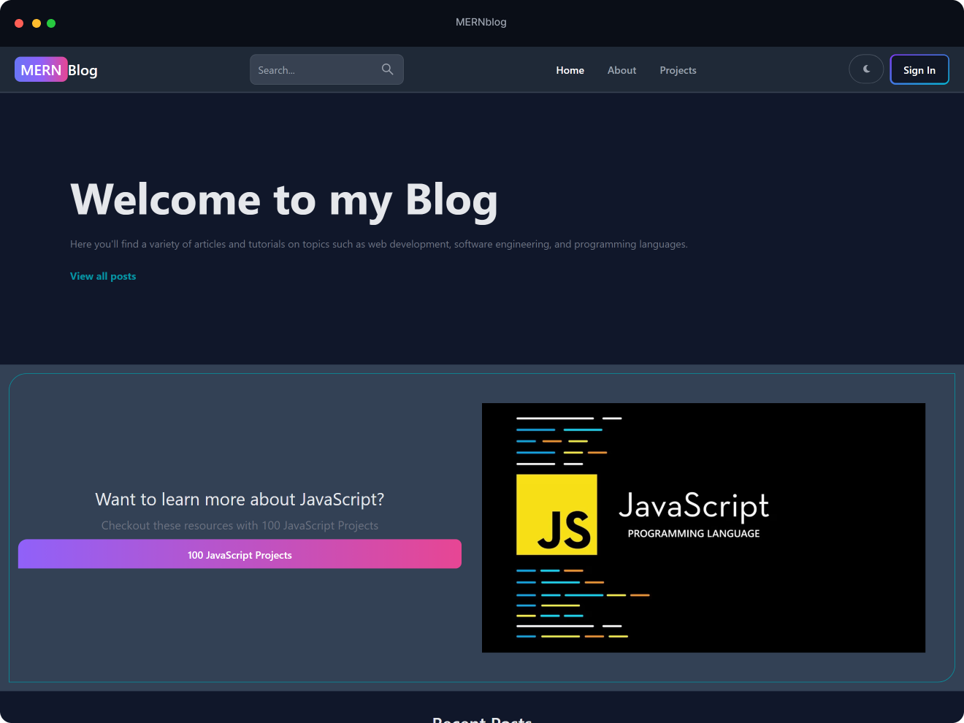Click the Welcome to my Blog heading
Viewport: 964px width, 723px height.
click(283, 199)
